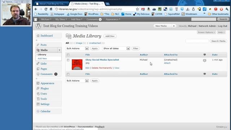231x130 pixels.
Task: Open the Appearance admin bar menu
Action: point(113,19)
